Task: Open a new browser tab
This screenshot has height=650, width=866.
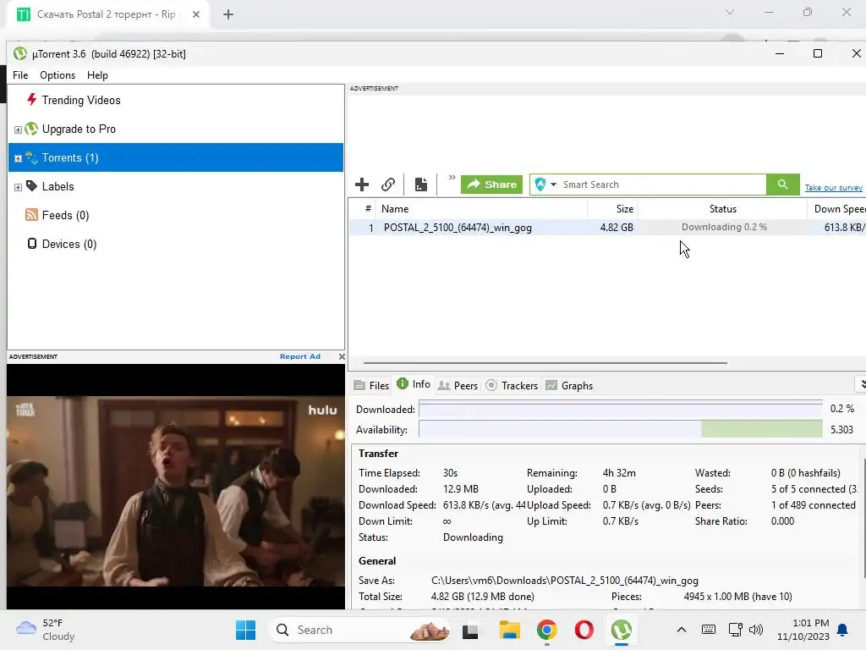Action: click(228, 14)
